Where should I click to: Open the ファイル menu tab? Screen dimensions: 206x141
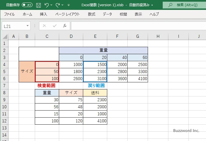[x=9, y=14]
